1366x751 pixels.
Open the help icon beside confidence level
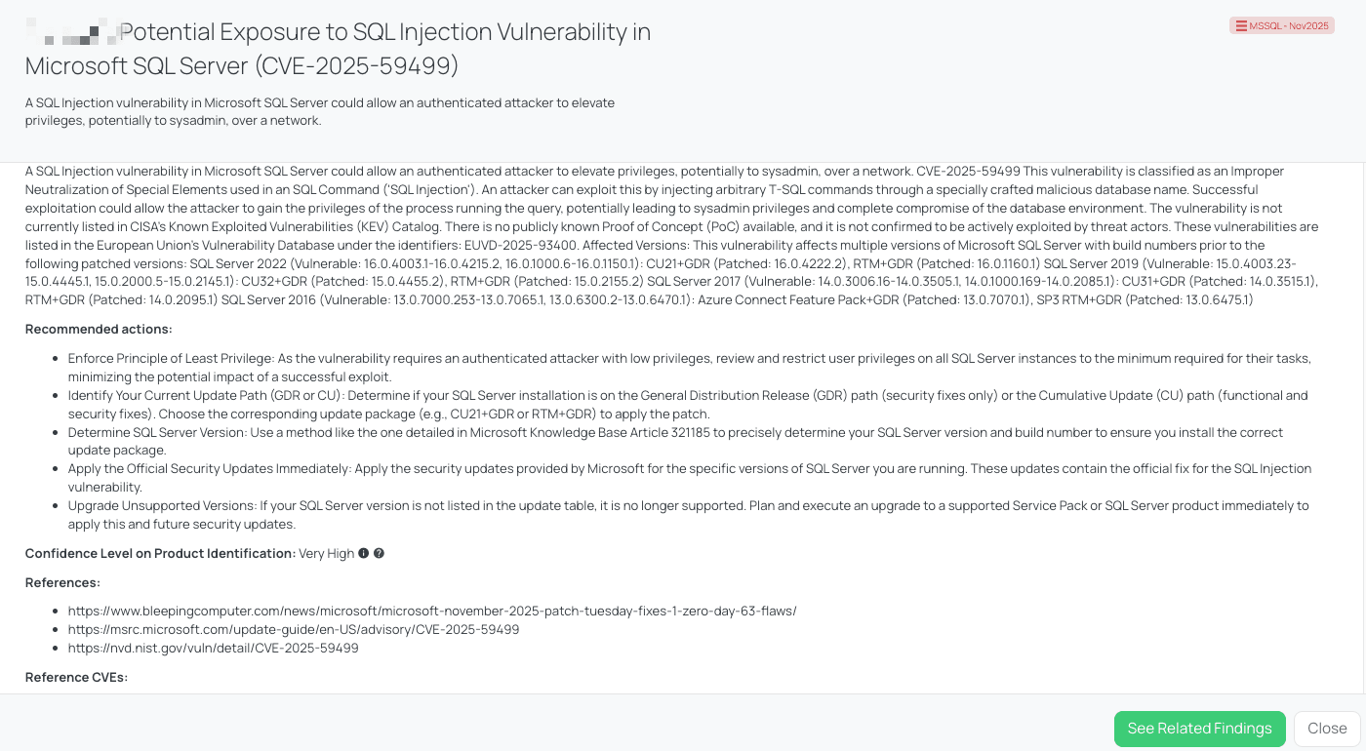[379, 553]
